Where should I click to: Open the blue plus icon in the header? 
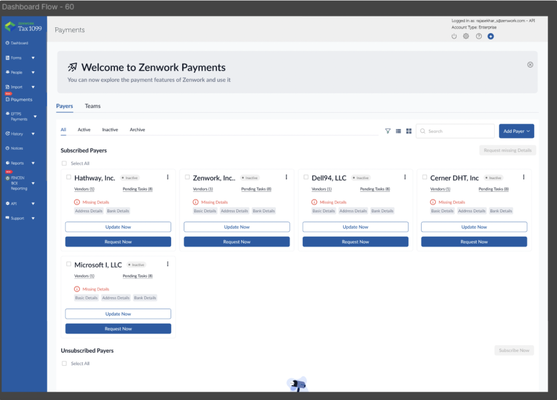click(x=491, y=36)
